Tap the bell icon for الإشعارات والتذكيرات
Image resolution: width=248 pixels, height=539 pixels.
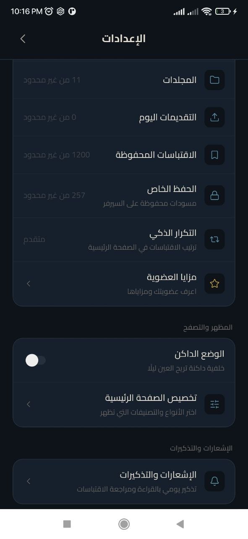(x=214, y=481)
